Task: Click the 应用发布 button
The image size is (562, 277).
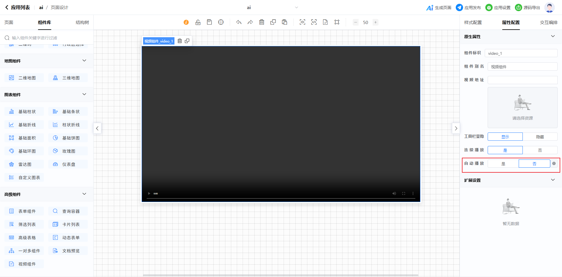Action: click(468, 8)
